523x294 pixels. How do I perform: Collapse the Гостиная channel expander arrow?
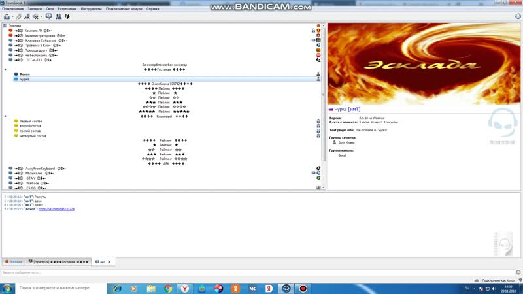[x=5, y=69]
